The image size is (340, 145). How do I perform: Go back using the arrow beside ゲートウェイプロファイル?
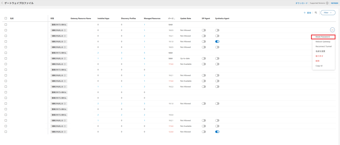click(x=2, y=3)
